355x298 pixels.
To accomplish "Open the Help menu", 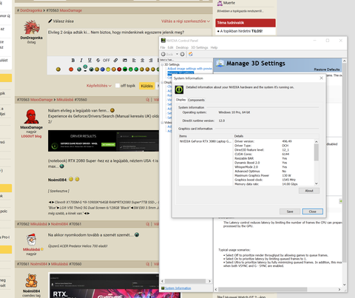I will coord(214,47).
